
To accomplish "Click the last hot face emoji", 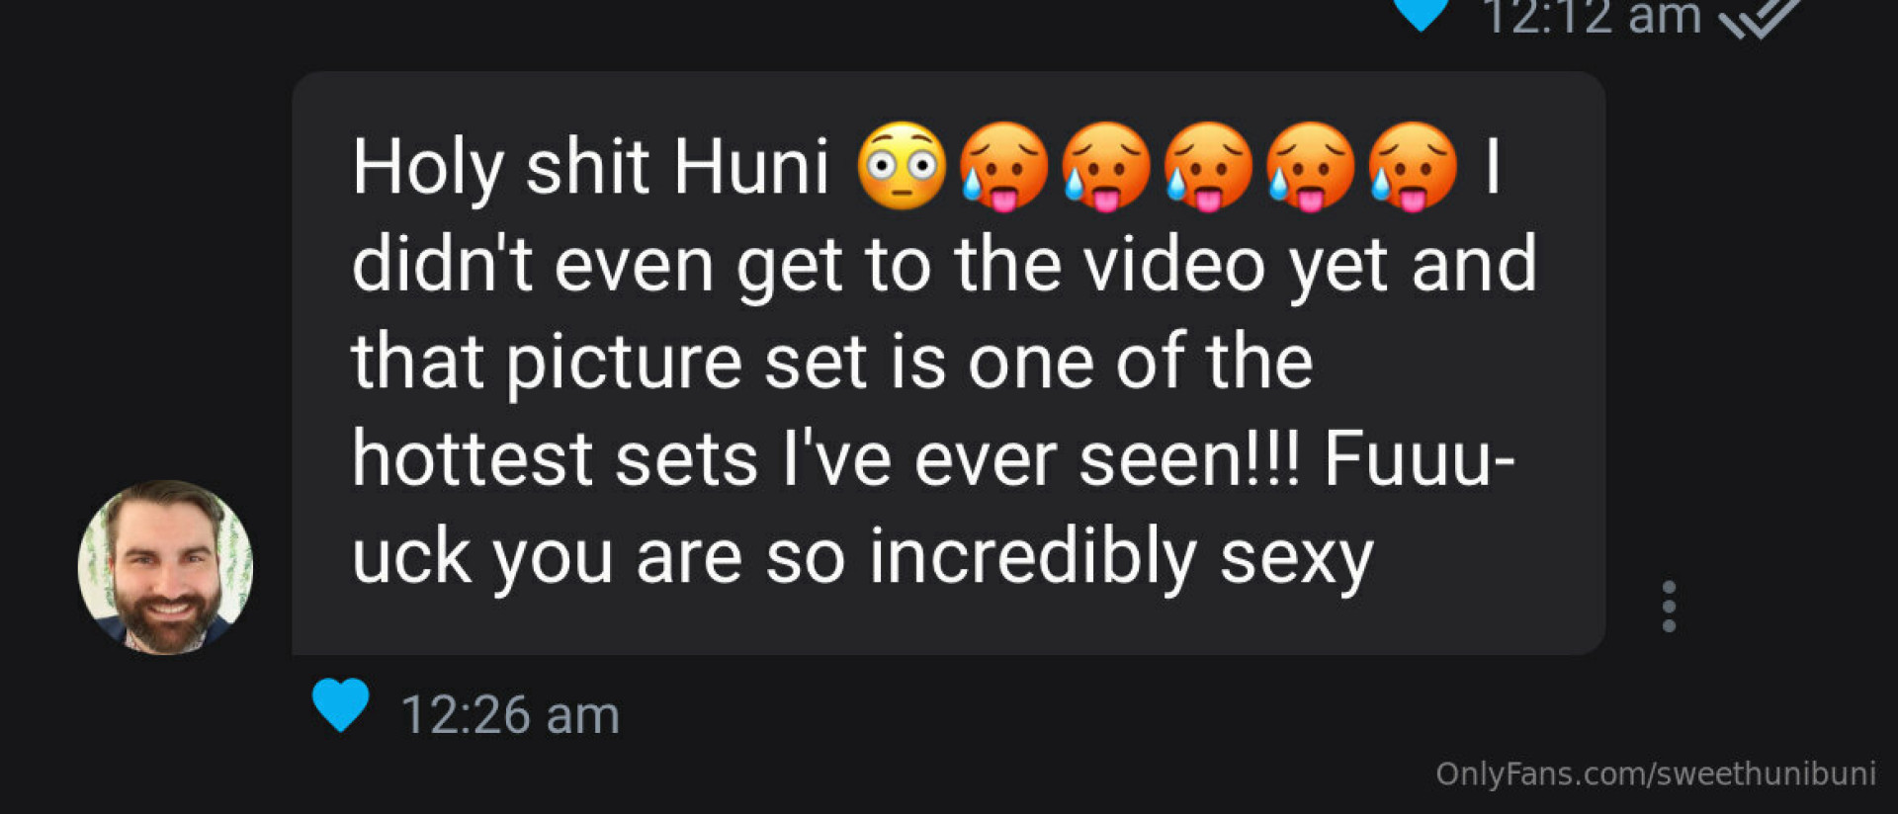I will coord(1413,166).
